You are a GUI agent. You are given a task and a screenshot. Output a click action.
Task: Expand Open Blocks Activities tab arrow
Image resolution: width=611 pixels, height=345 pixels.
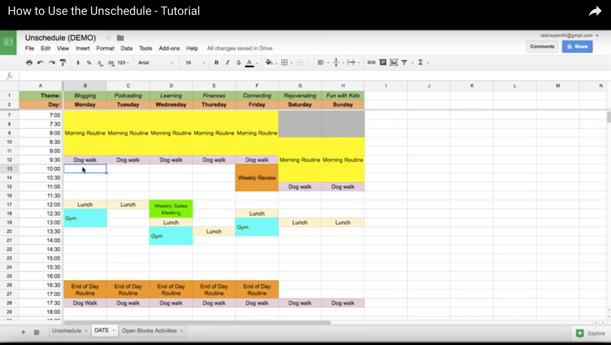(x=181, y=331)
